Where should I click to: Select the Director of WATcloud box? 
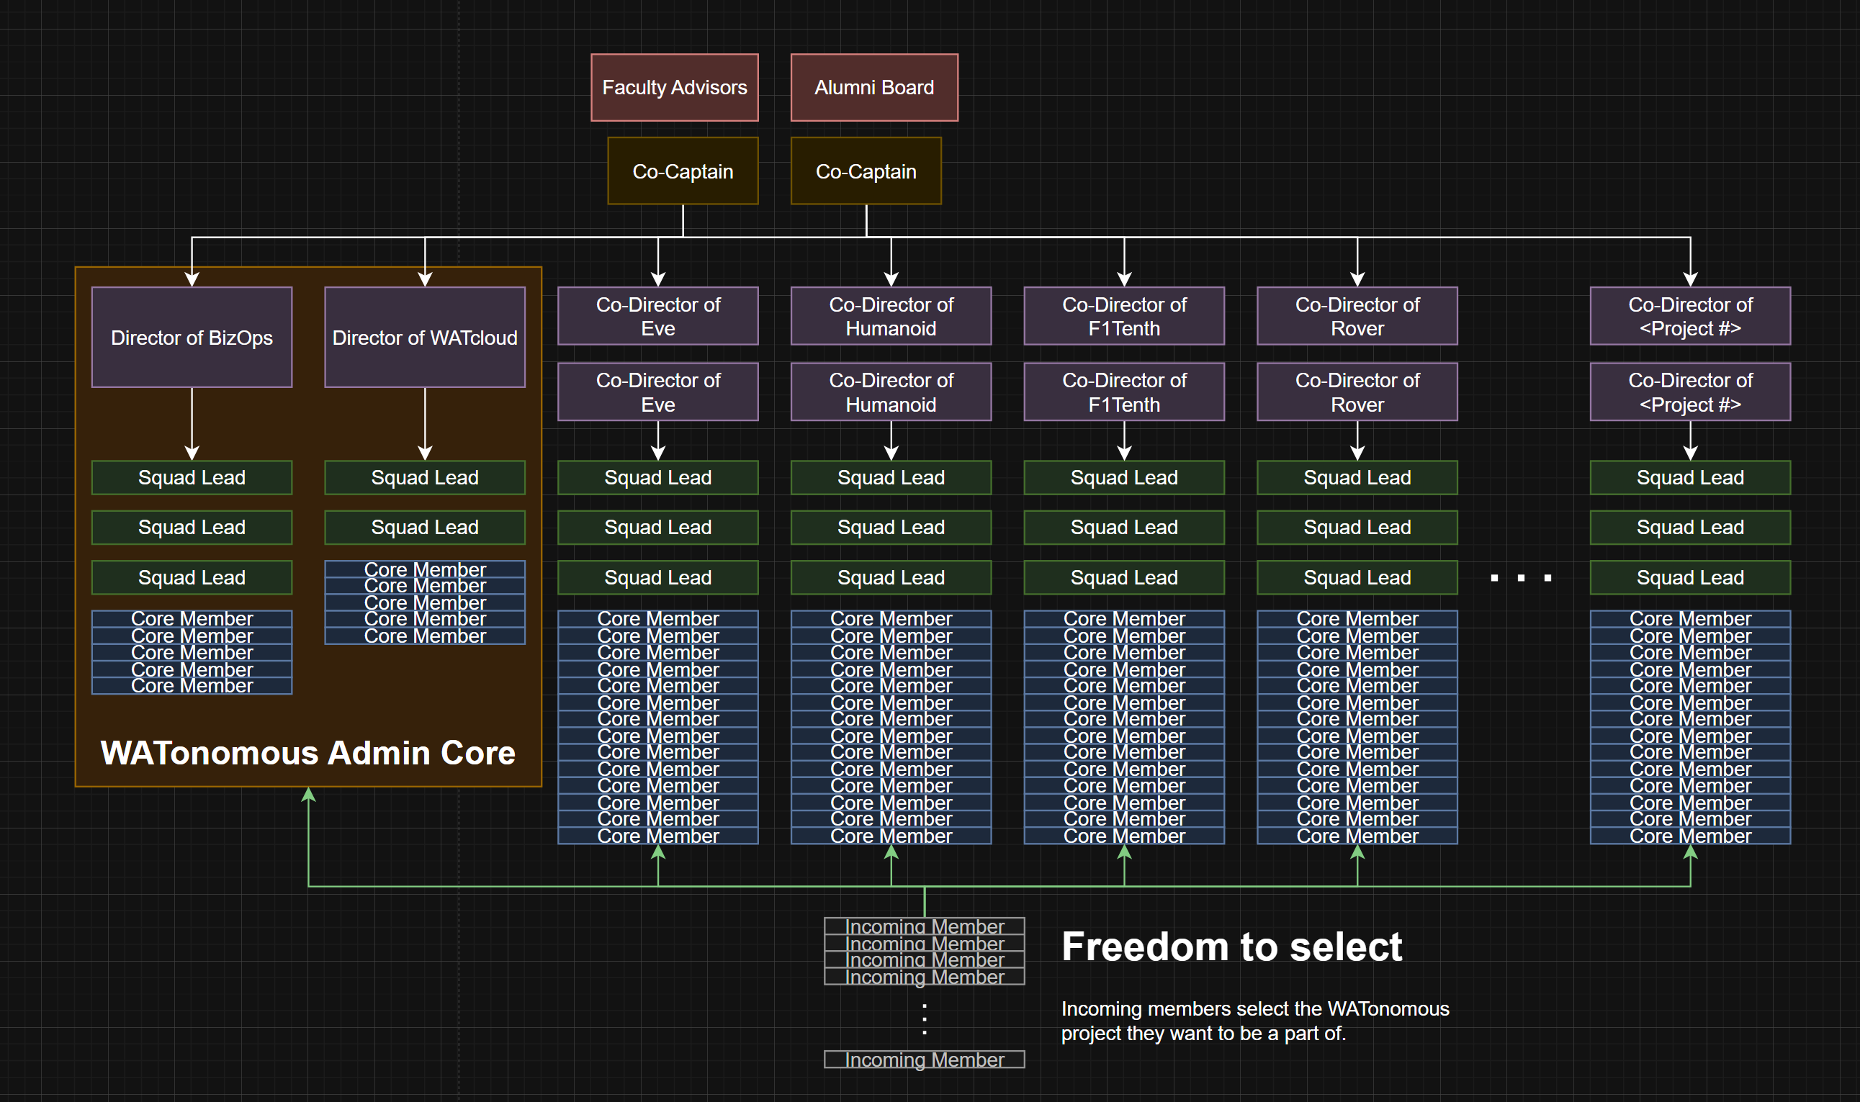point(425,337)
